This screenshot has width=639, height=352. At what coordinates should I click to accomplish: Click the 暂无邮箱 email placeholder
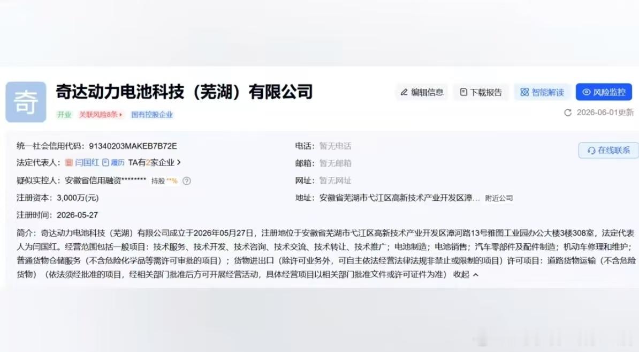coord(335,163)
